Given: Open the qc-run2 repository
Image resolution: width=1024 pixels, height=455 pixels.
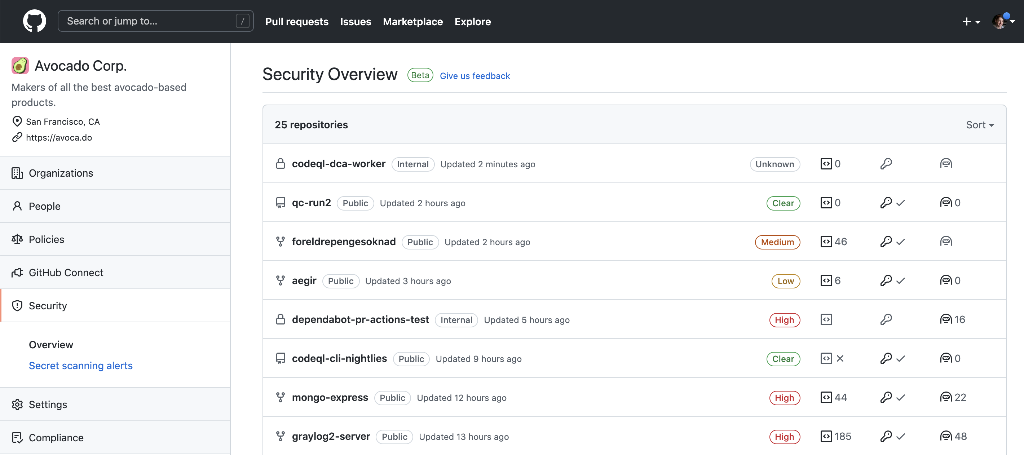Looking at the screenshot, I should [x=311, y=203].
